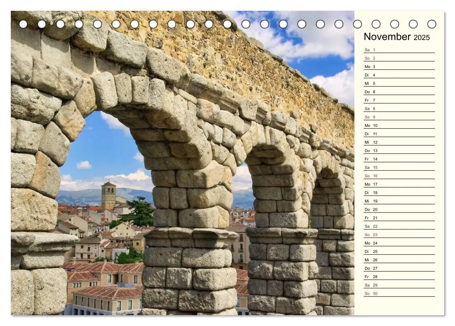Select Fr 28 date entry

[399, 277]
